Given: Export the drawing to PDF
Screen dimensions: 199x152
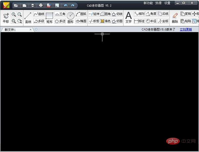Looking at the screenshot, I should pyautogui.click(x=49, y=5).
